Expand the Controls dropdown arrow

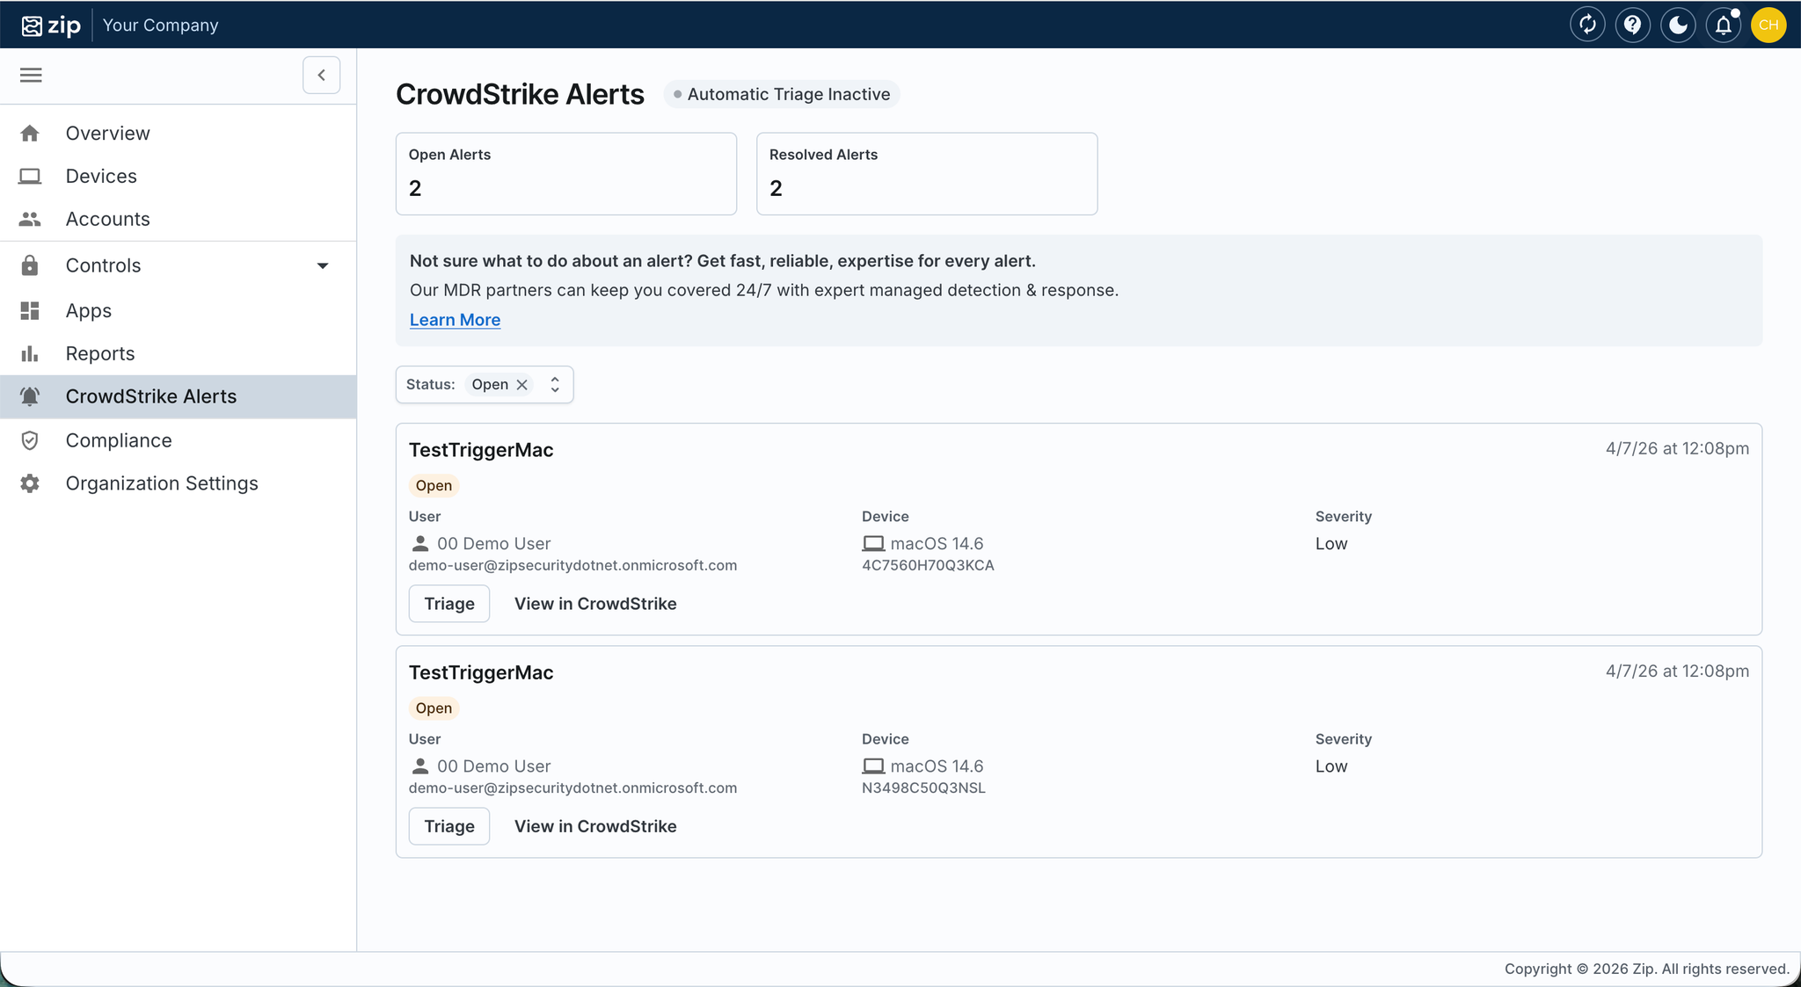323,265
